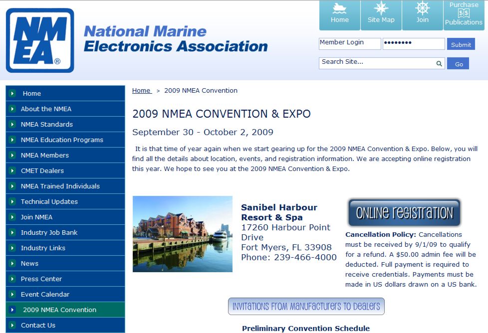The width and height of the screenshot is (488, 333).
Task: Click the NMEA logo
Action: (x=40, y=40)
